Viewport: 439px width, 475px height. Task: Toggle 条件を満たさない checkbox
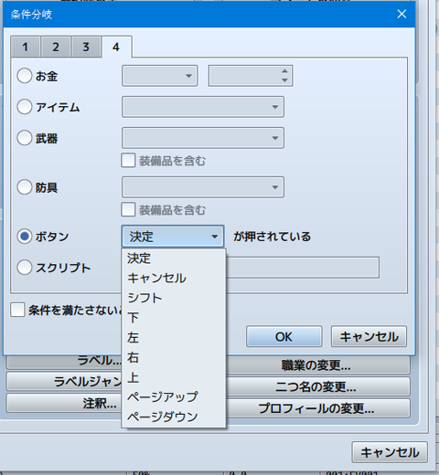pos(17,310)
